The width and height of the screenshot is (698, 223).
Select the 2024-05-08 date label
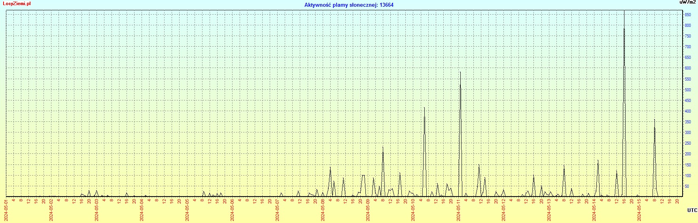[x=323, y=210]
